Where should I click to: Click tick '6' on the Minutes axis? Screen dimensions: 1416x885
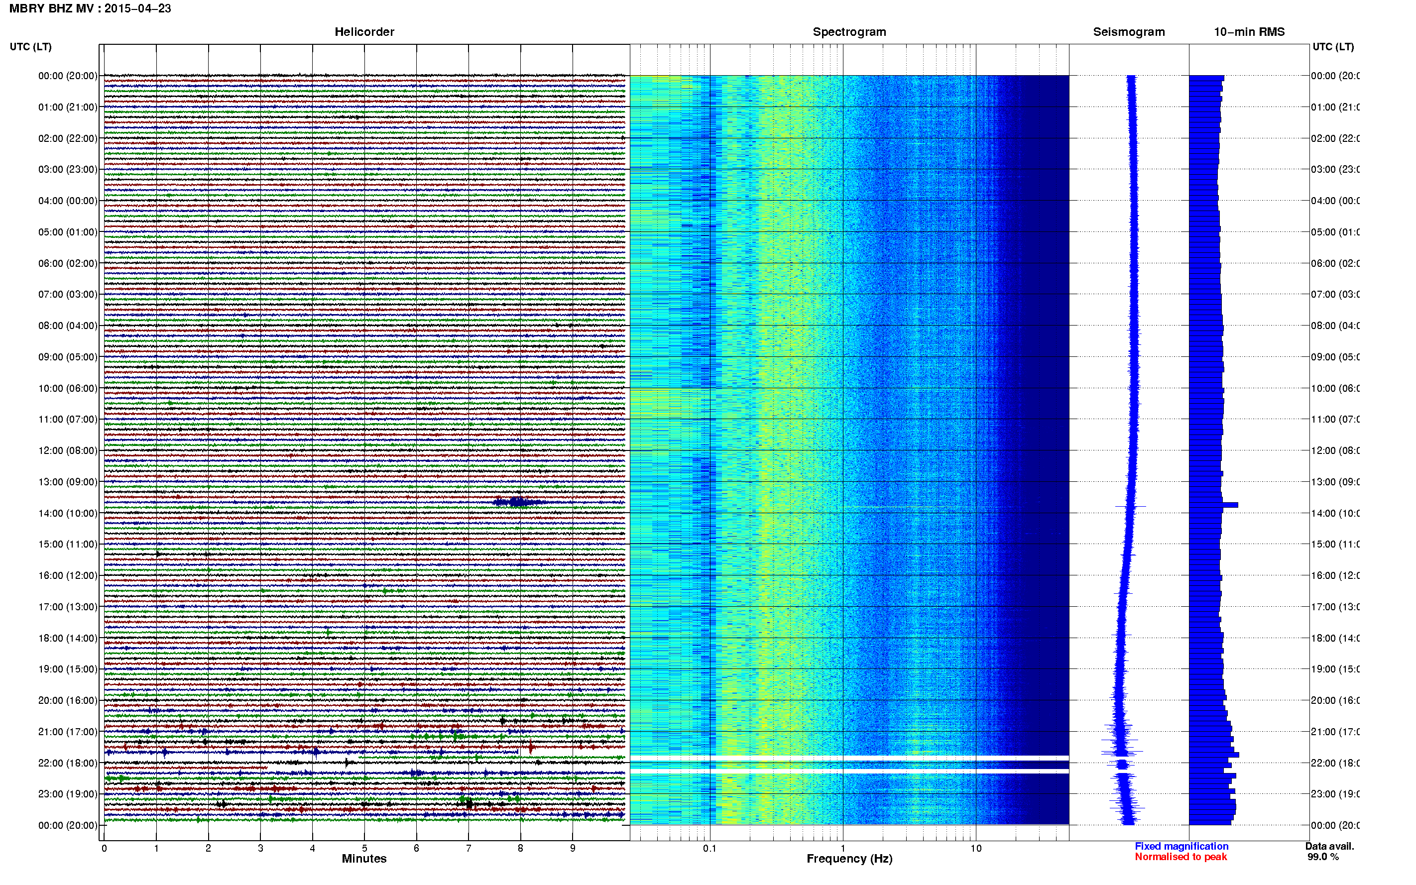[x=416, y=848]
